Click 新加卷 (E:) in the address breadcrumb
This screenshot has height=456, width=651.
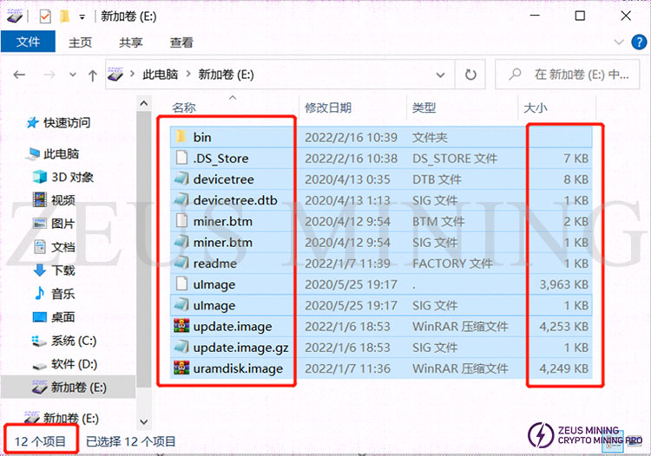pos(226,75)
